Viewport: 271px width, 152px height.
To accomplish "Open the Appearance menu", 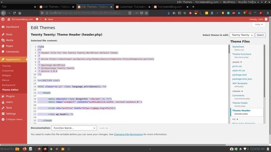I will pos(14,60).
